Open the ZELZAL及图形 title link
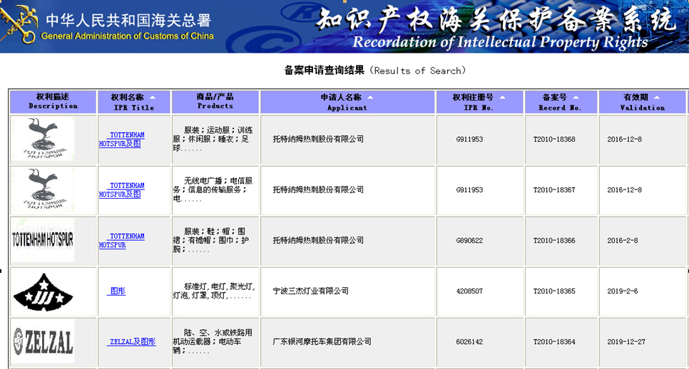 [x=131, y=342]
